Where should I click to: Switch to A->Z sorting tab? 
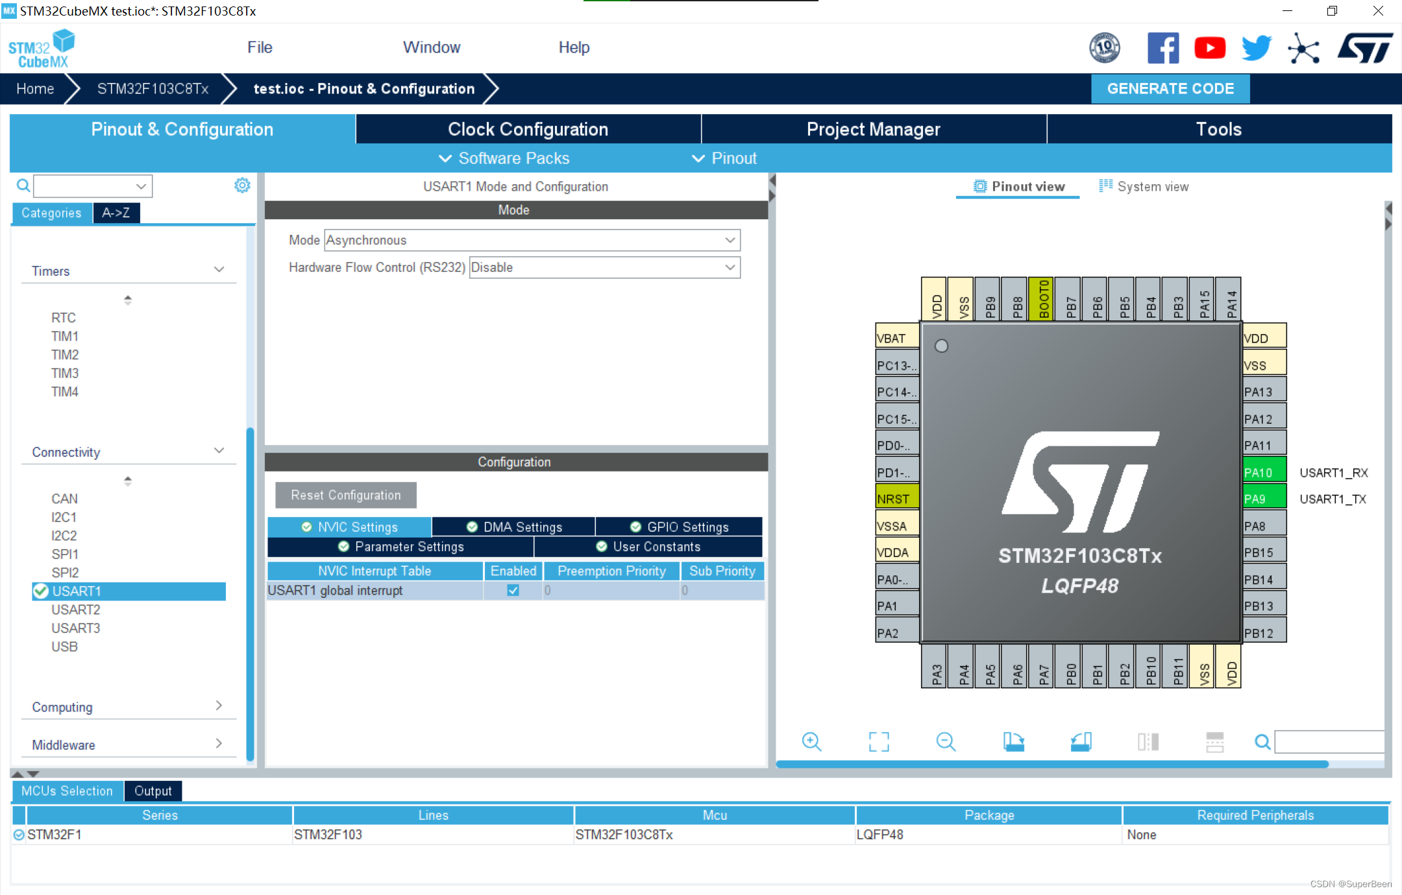click(116, 213)
